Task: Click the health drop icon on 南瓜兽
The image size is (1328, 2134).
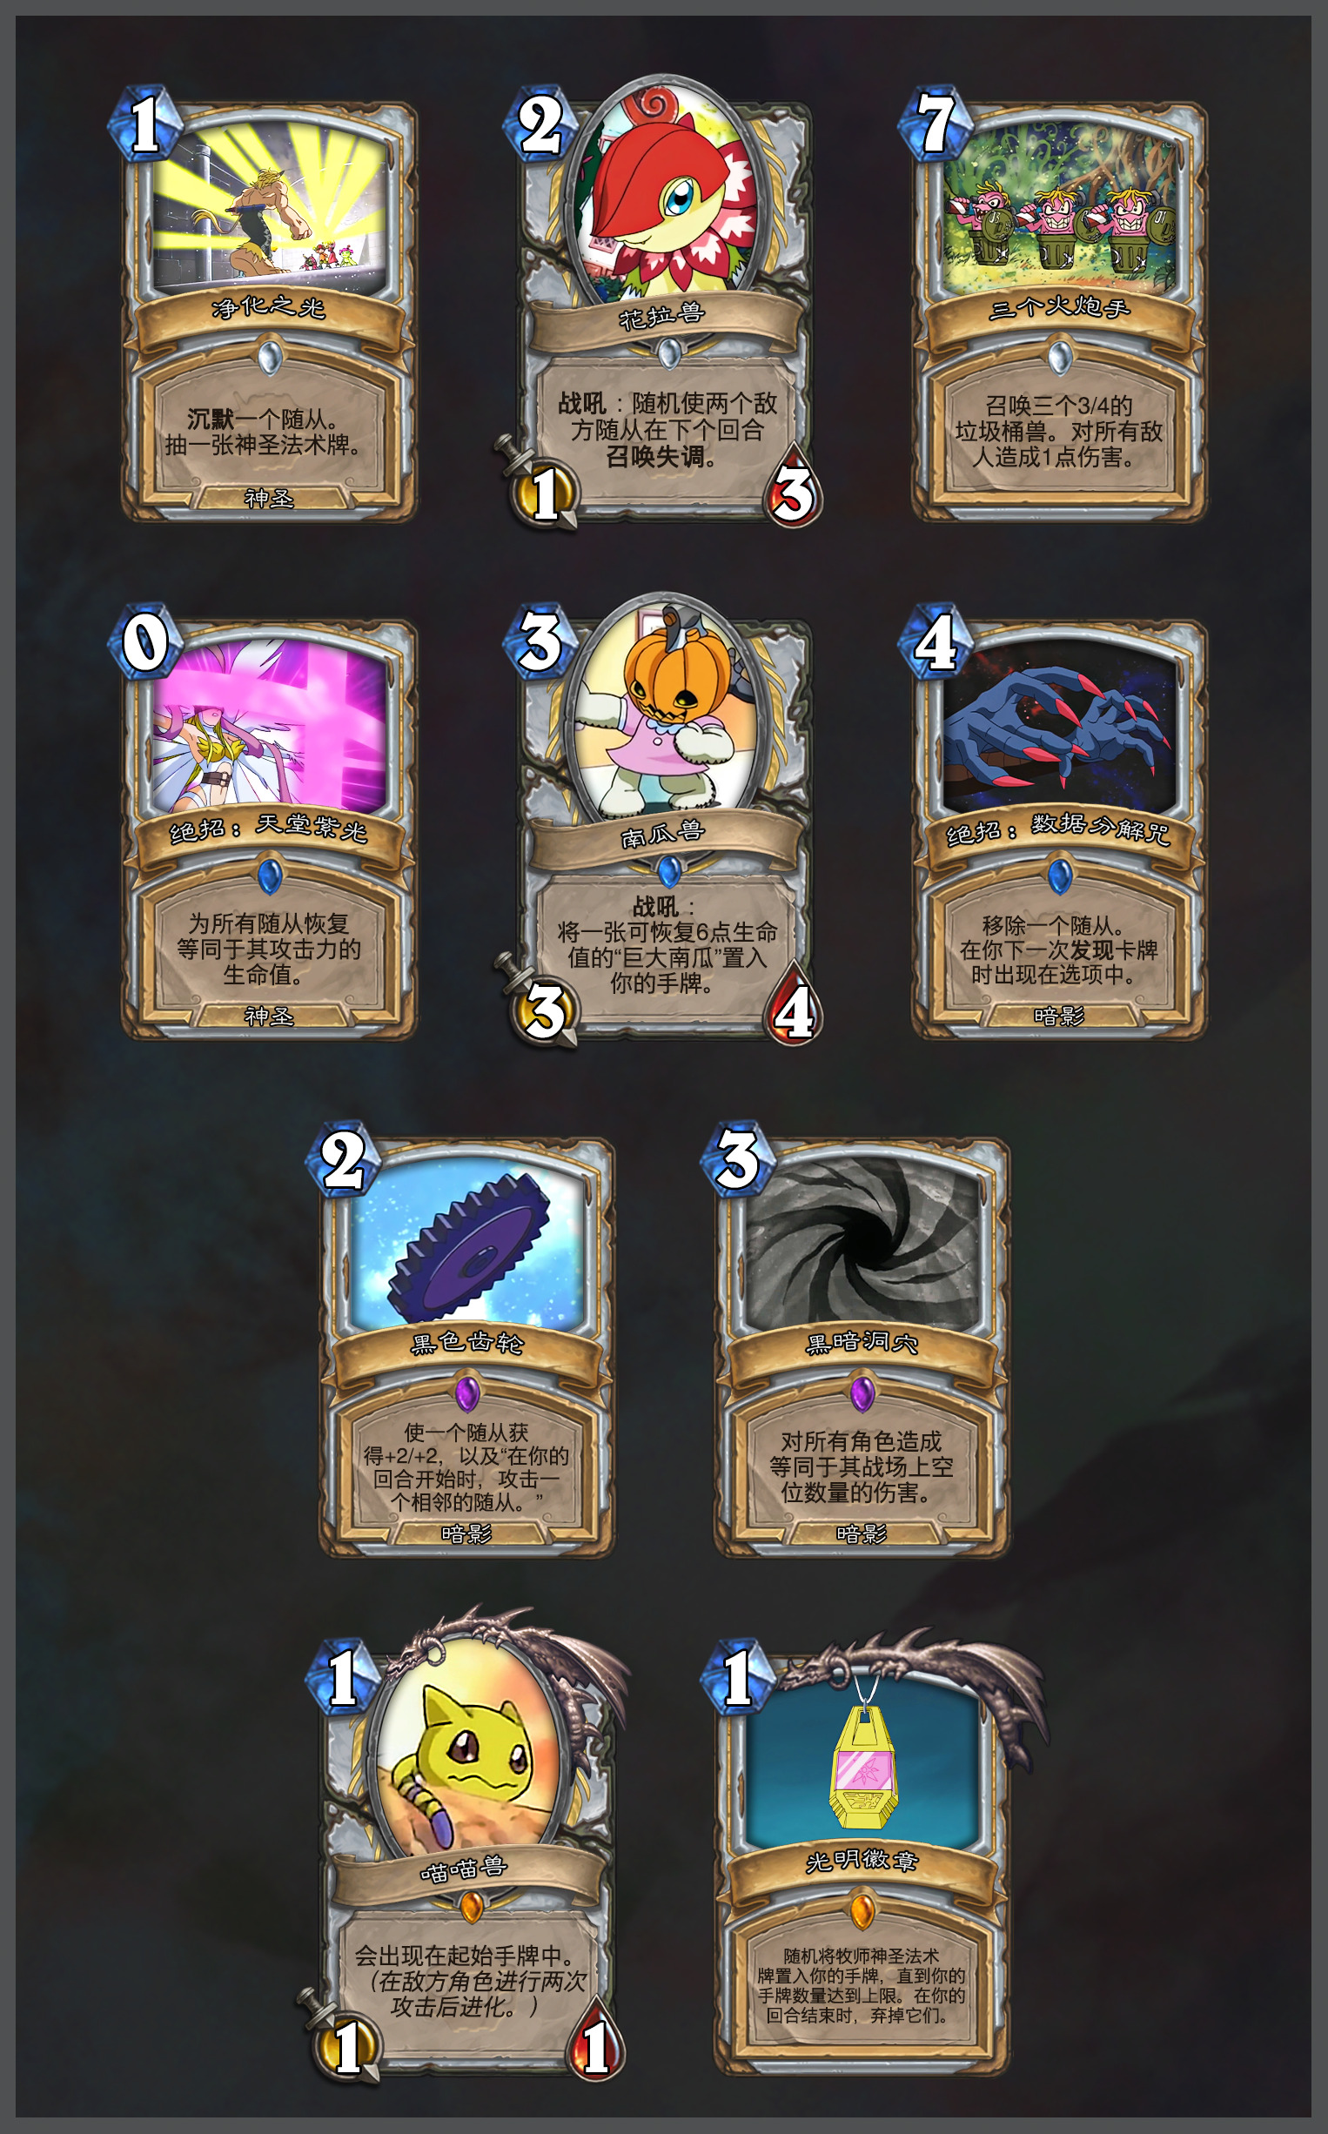Action: [x=794, y=1006]
